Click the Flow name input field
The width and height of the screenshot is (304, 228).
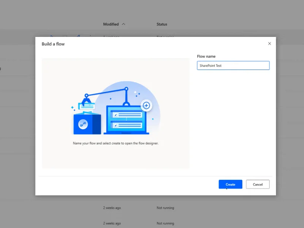pyautogui.click(x=233, y=65)
